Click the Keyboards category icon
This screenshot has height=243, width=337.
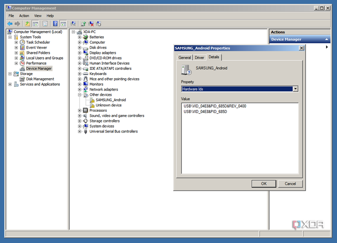coord(85,74)
